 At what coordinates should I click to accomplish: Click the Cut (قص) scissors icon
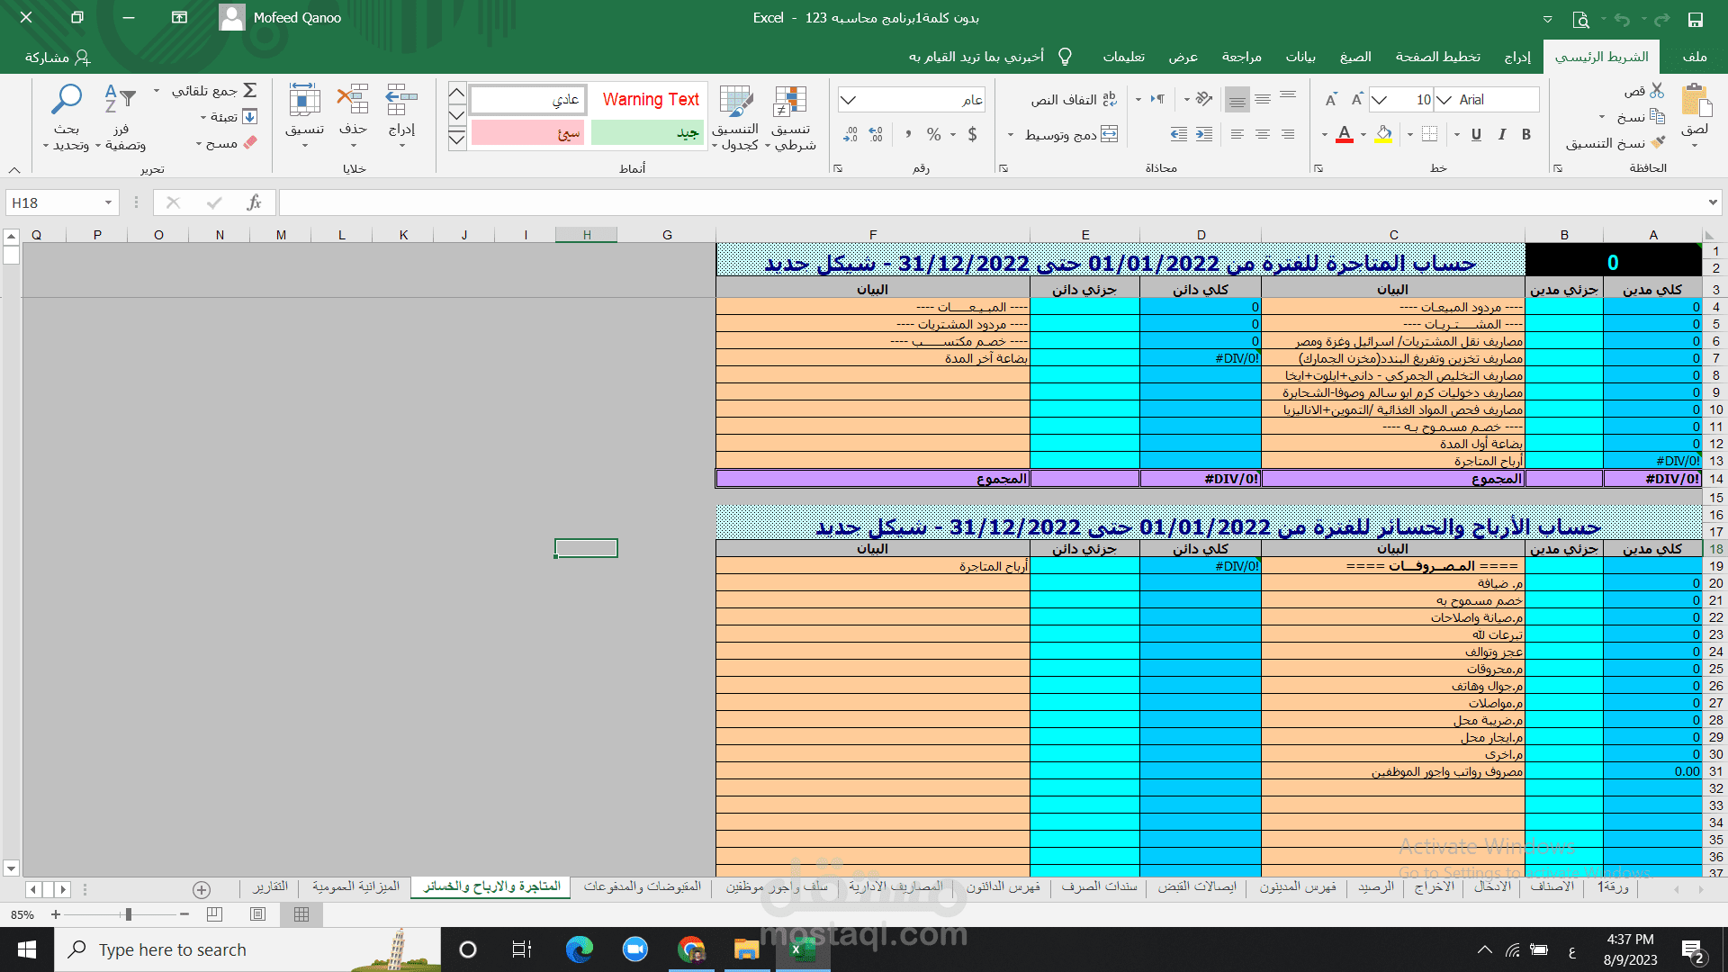1658,91
